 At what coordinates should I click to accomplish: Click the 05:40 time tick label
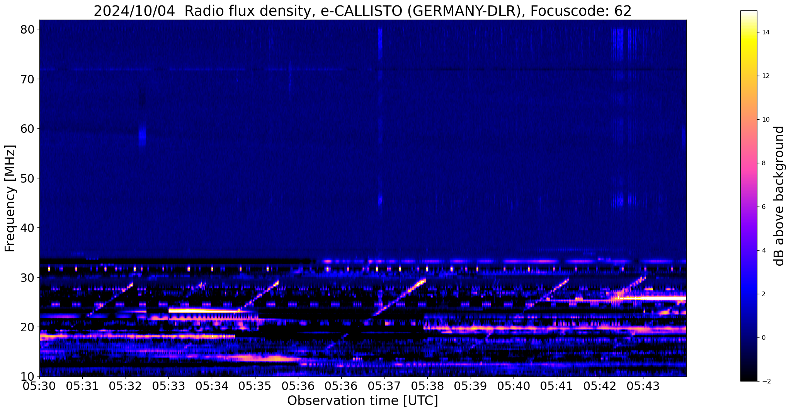coord(514,386)
